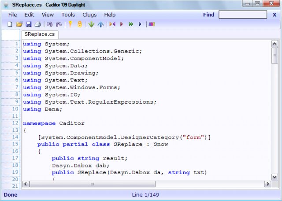Click the vertical scrollbar up arrow
The height and width of the screenshot is (201, 282).
coord(275,44)
